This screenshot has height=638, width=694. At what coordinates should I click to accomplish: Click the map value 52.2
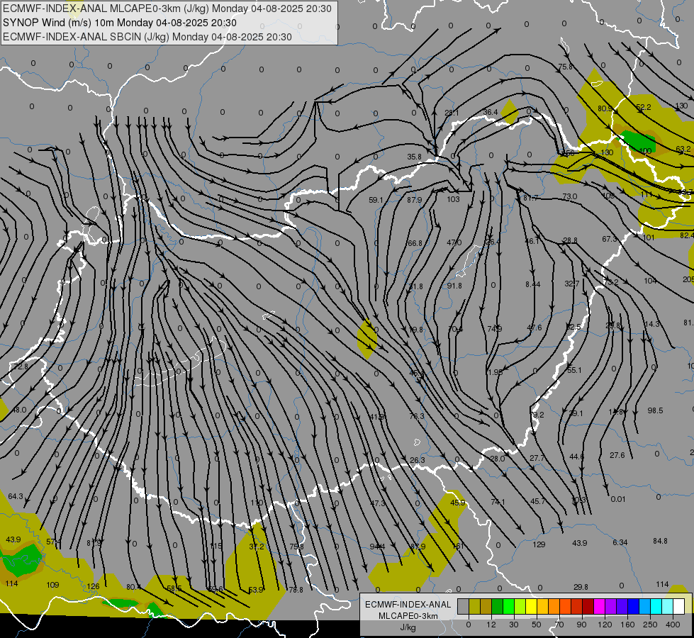643,107
